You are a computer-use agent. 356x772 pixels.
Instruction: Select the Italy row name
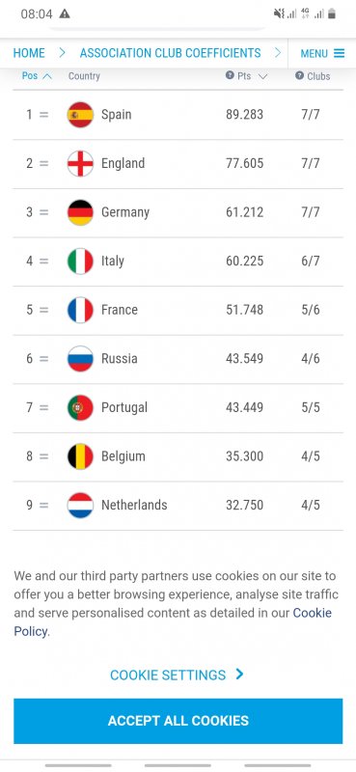click(x=113, y=261)
